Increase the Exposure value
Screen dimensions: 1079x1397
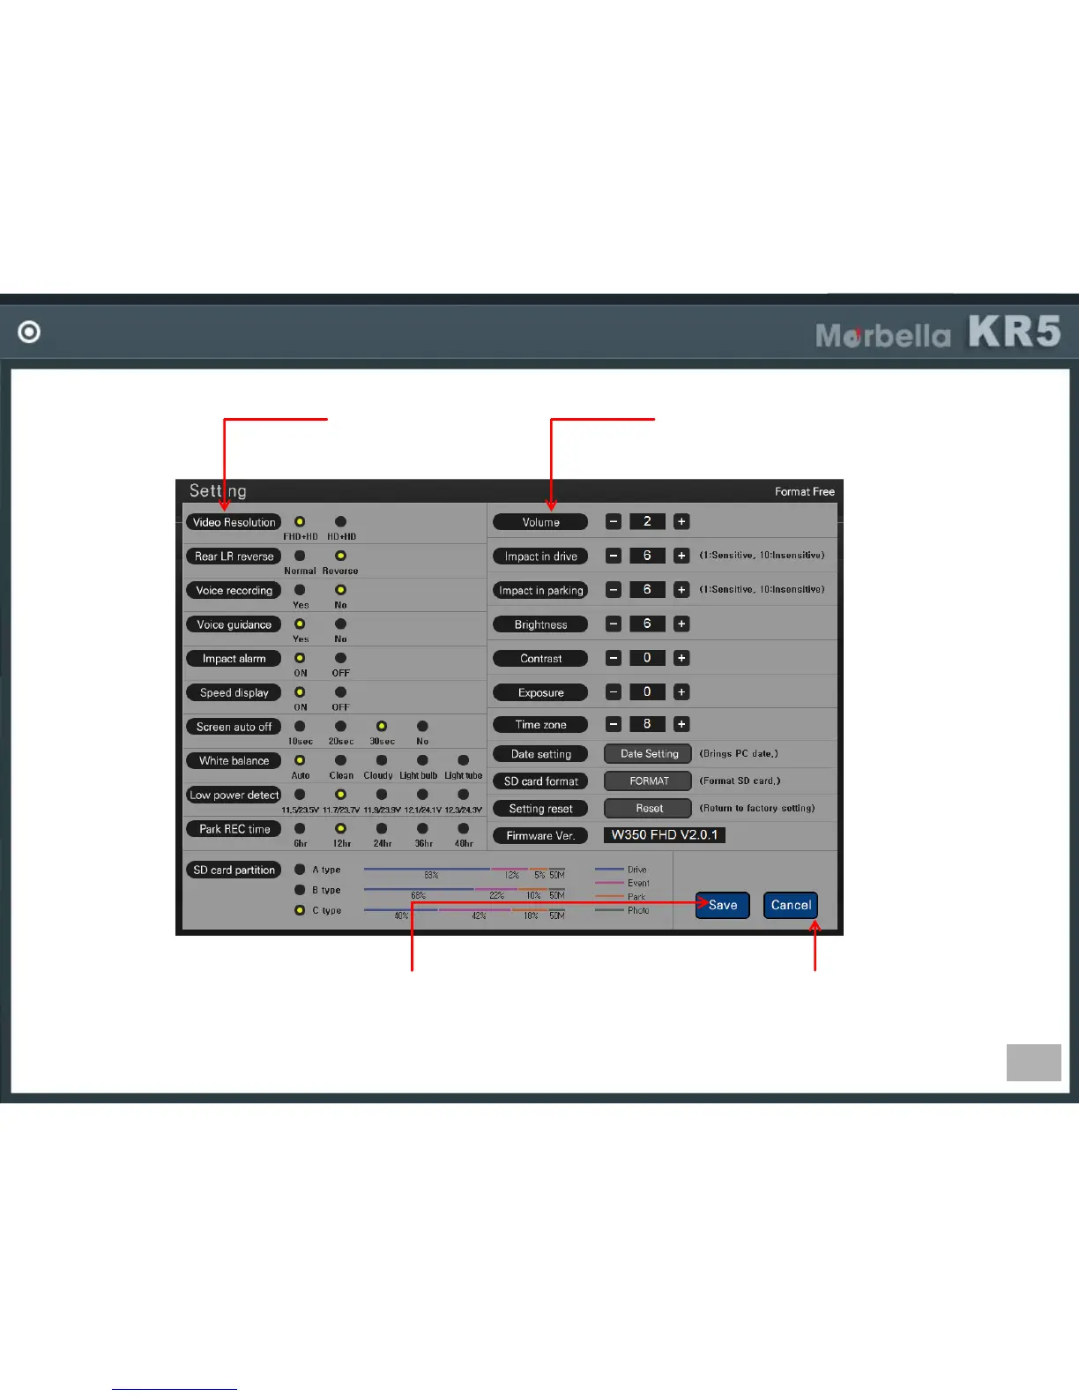(681, 691)
